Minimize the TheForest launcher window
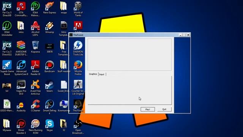 click(180, 35)
